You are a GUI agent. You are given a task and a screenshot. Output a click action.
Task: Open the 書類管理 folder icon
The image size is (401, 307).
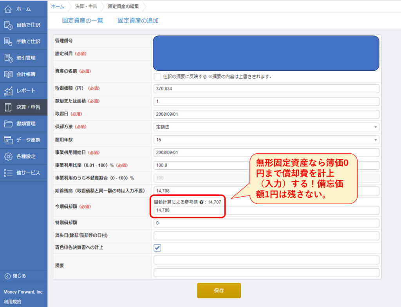coord(8,124)
